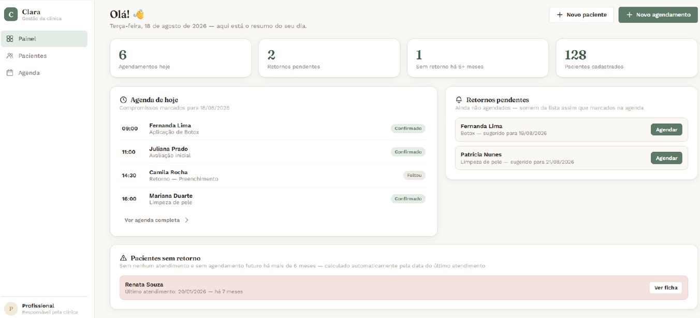Click the Clara logo icon in sidebar
Viewport: 700px width, 318px height.
point(11,15)
